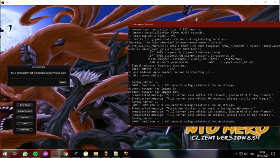The width and height of the screenshot is (280, 158).
Task: Open the yellow masked character taskbar app
Action: (106, 154)
